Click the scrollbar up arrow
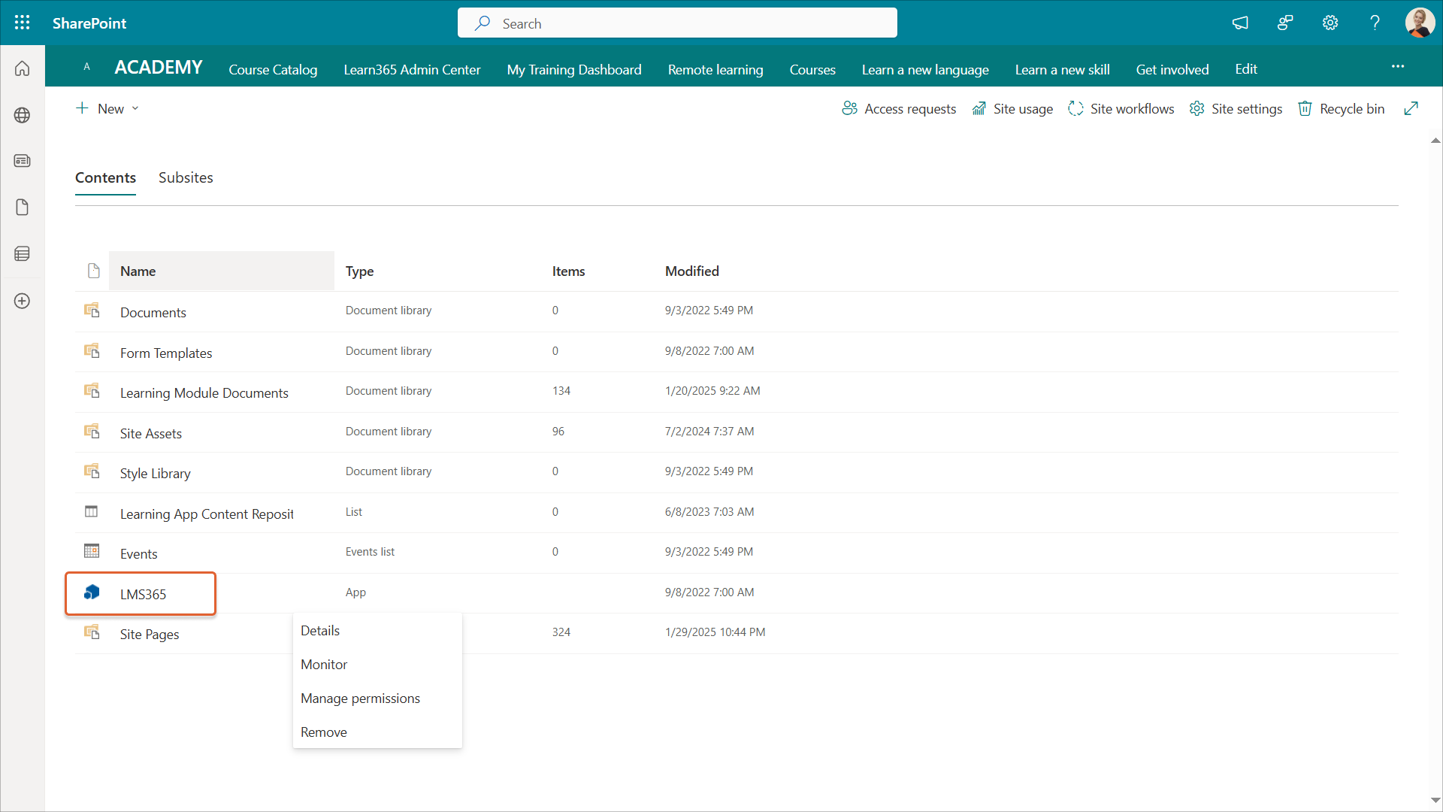The width and height of the screenshot is (1443, 812). 1435,141
